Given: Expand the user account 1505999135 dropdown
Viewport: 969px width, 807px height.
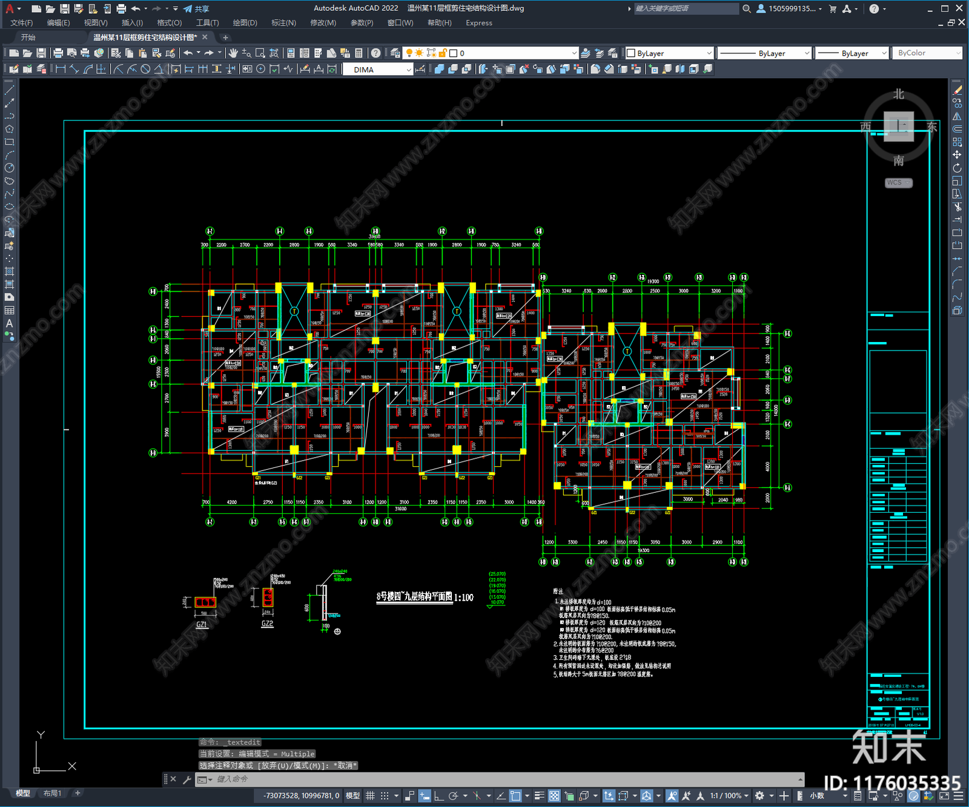Looking at the screenshot, I should click(790, 8).
